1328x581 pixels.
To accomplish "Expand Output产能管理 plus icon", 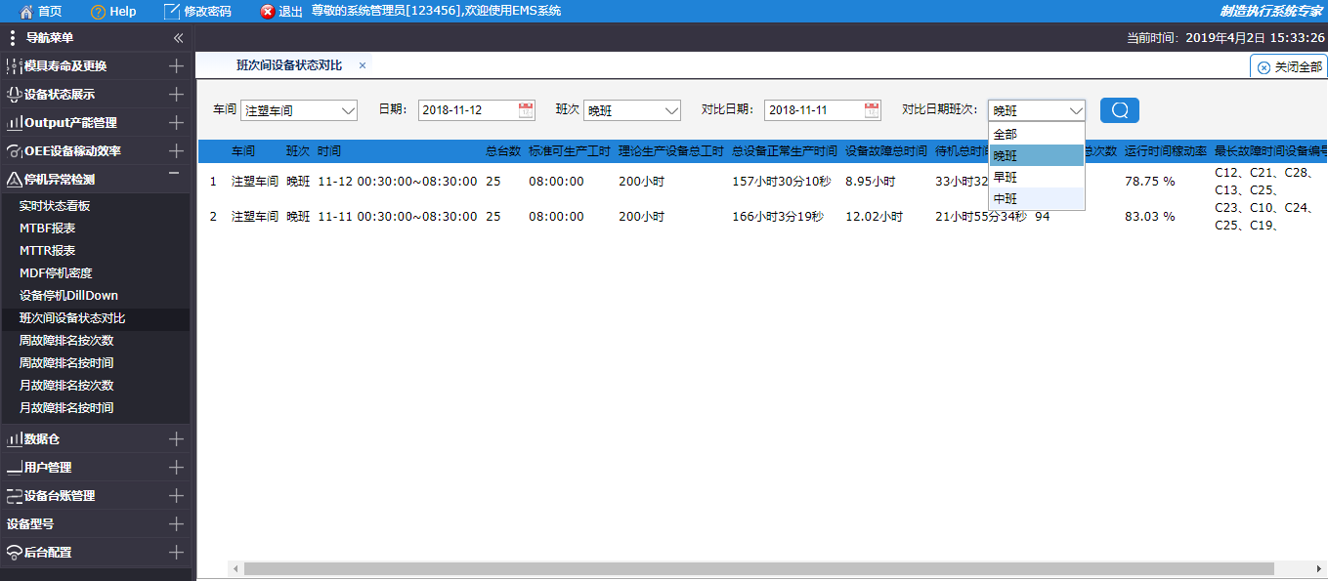I will click(x=176, y=123).
